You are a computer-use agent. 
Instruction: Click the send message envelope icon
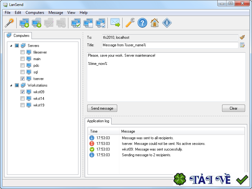click(x=115, y=22)
